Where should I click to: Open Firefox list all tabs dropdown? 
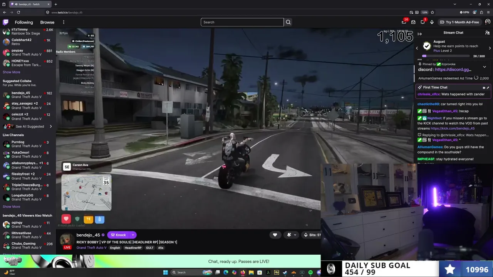[x=455, y=4]
